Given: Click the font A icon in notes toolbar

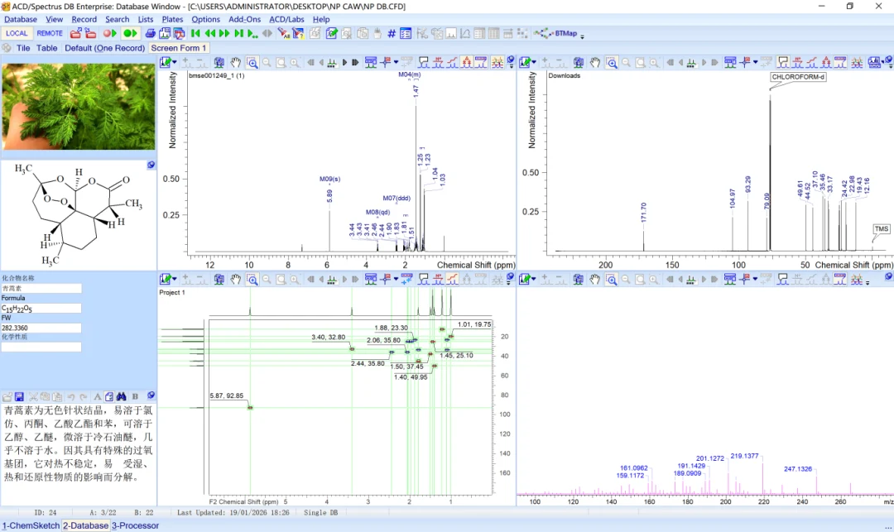Looking at the screenshot, I should coord(98,396).
